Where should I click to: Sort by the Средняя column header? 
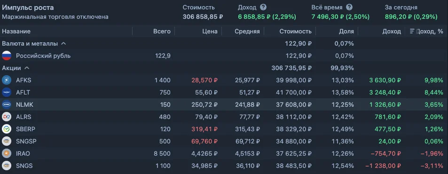click(247, 32)
